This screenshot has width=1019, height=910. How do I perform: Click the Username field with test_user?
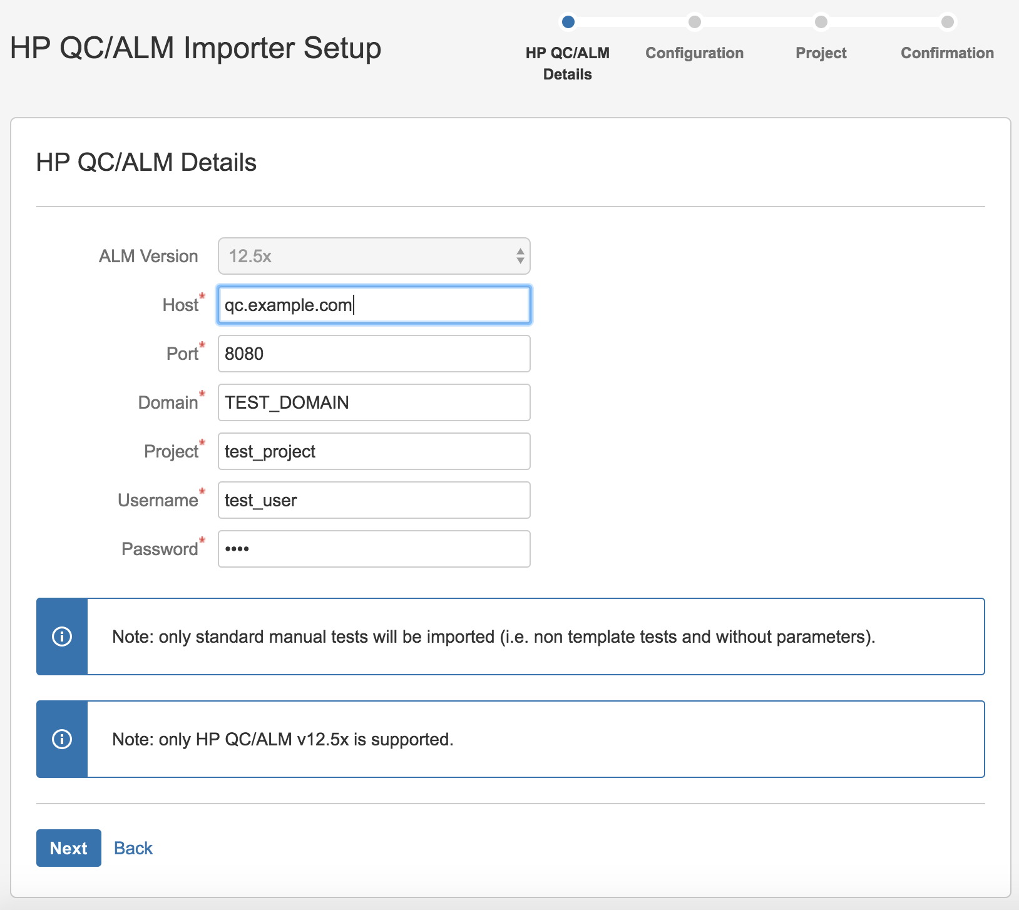coord(374,500)
